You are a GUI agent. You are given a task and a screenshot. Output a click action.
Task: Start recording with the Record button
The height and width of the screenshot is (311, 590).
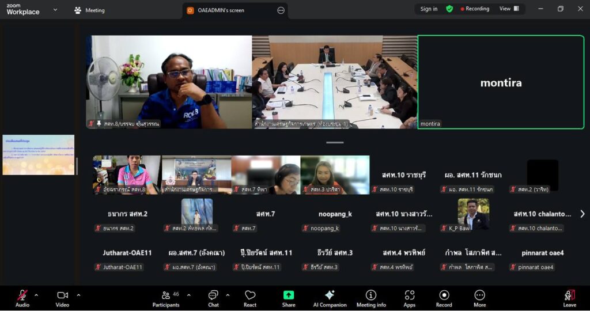pos(444,297)
